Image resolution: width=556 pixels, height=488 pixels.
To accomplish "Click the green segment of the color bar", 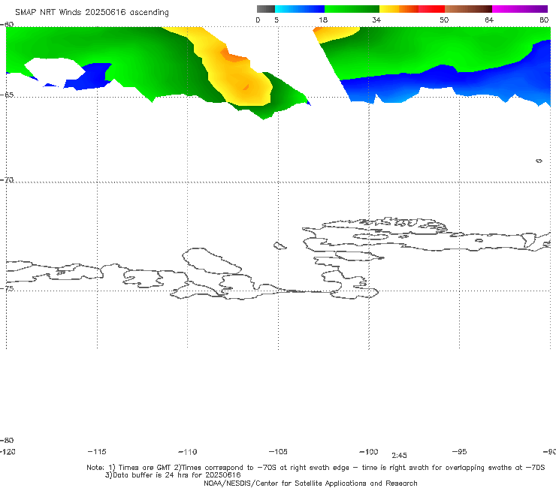I will point(352,9).
